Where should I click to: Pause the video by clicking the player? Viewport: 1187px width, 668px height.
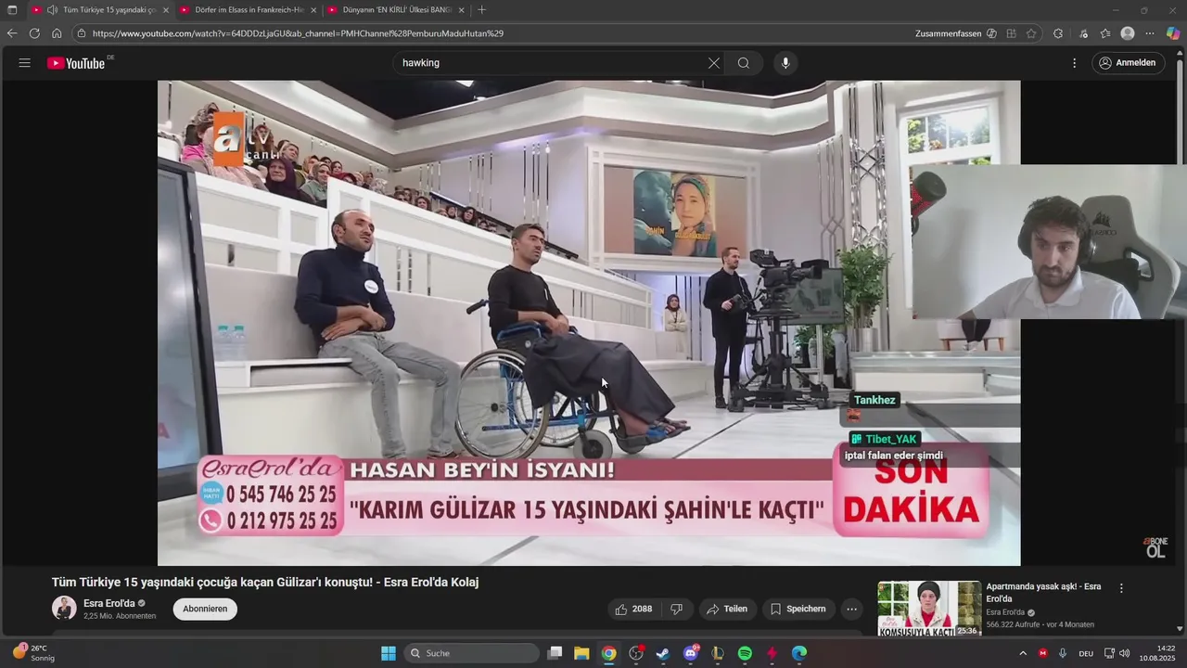pos(589,323)
